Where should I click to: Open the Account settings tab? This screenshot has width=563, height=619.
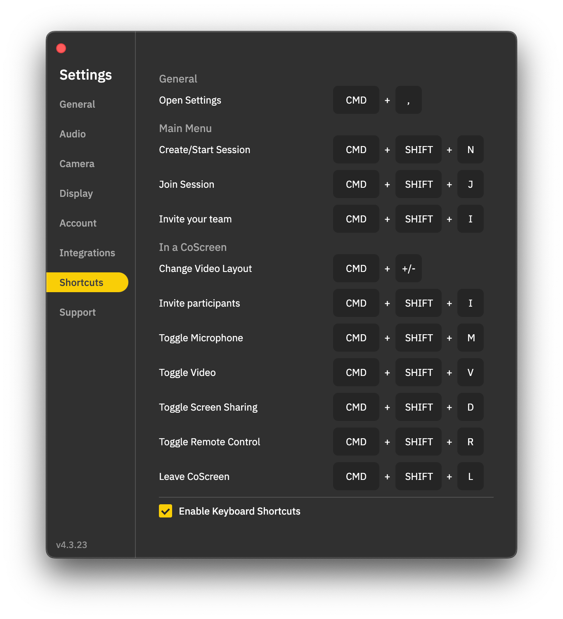tap(78, 223)
